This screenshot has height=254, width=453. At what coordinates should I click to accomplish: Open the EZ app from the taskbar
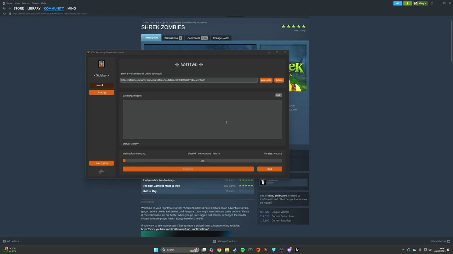pos(297,250)
